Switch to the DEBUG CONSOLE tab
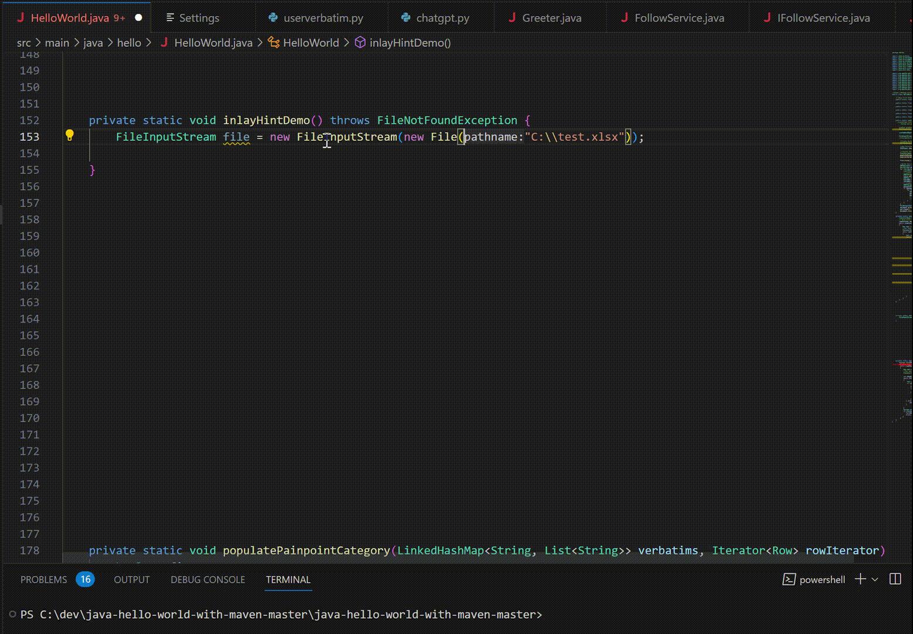 (208, 579)
